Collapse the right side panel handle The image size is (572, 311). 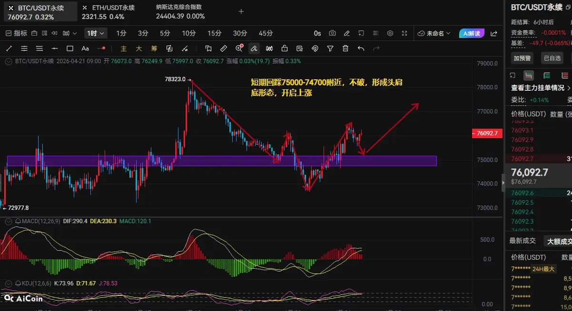pos(503,183)
